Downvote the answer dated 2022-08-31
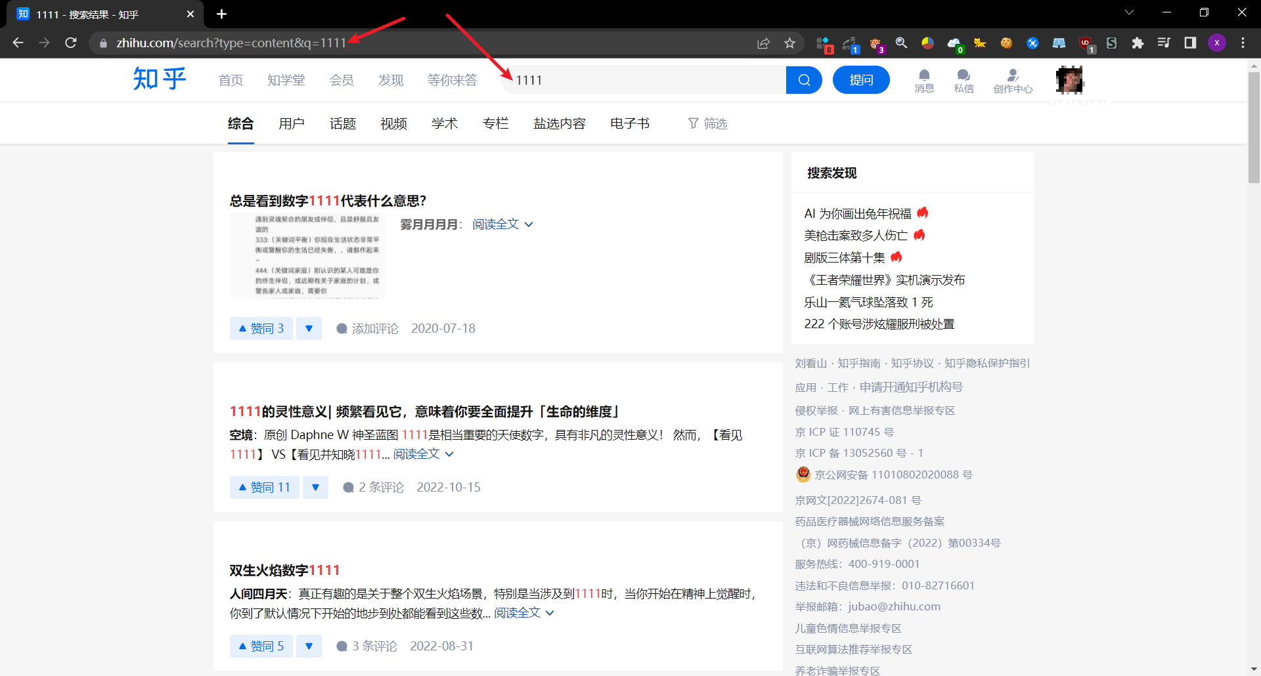The height and width of the screenshot is (676, 1261). pos(309,646)
